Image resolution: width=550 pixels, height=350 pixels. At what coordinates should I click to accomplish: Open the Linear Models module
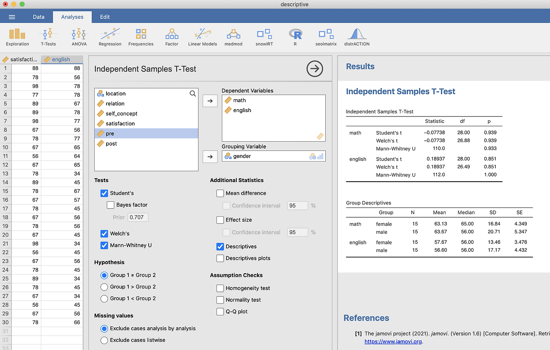pyautogui.click(x=203, y=37)
